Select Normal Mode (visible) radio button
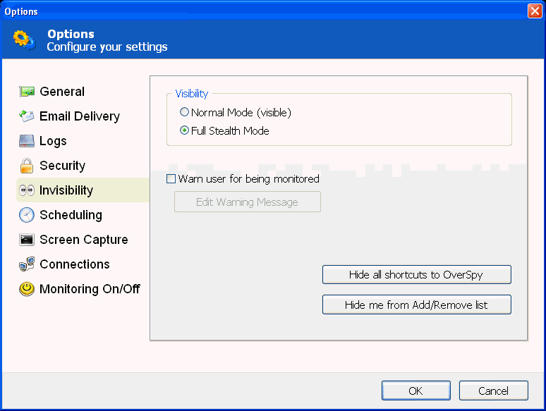This screenshot has width=546, height=411. (185, 112)
